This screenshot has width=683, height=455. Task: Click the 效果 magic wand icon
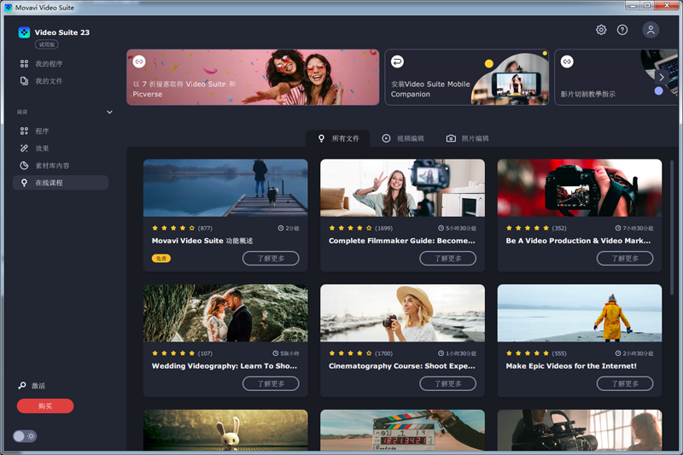[x=24, y=149]
